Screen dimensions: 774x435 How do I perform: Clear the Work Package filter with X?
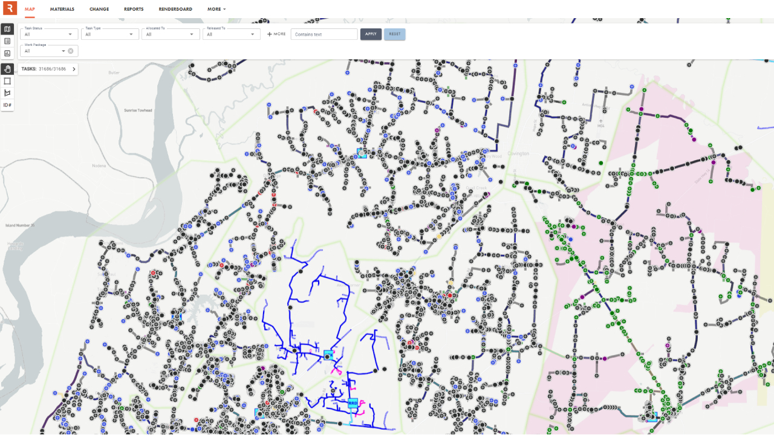click(x=71, y=51)
